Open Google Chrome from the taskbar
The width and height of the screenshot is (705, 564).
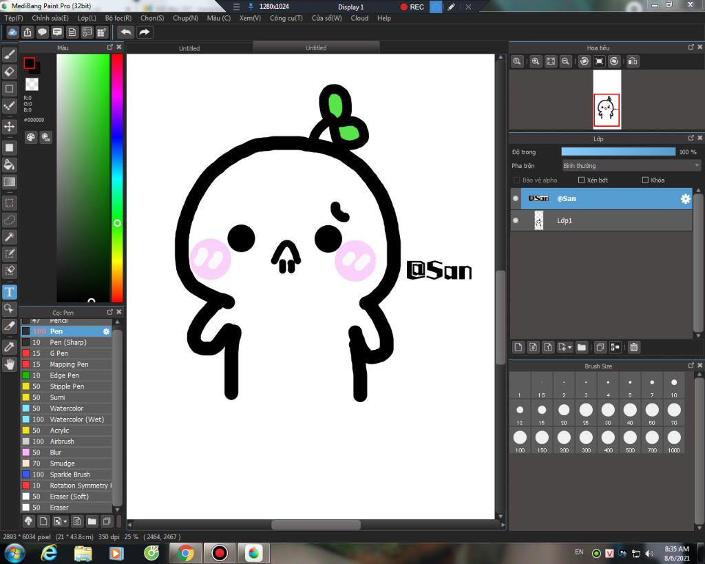pyautogui.click(x=185, y=553)
